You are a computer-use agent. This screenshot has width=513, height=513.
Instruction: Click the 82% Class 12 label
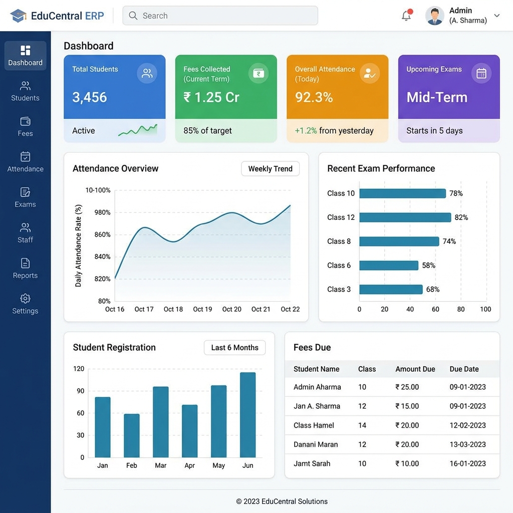point(461,217)
